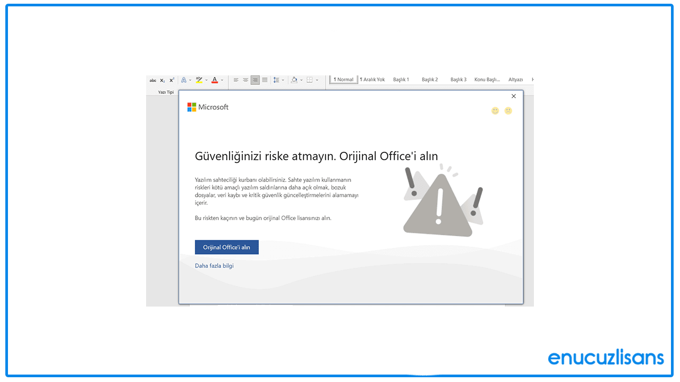680x382 pixels.
Task: Open the Daha fazla bilgi link
Action: [214, 266]
